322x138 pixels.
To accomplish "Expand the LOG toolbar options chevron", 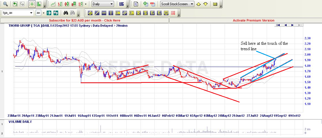I will [128, 6].
